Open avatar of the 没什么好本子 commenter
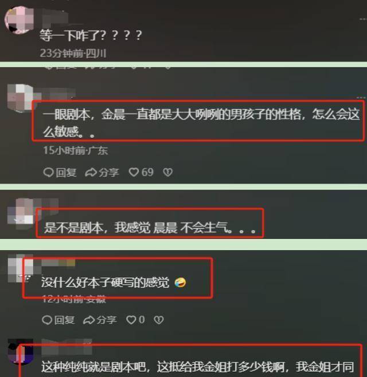367x377 pixels. click(21, 268)
